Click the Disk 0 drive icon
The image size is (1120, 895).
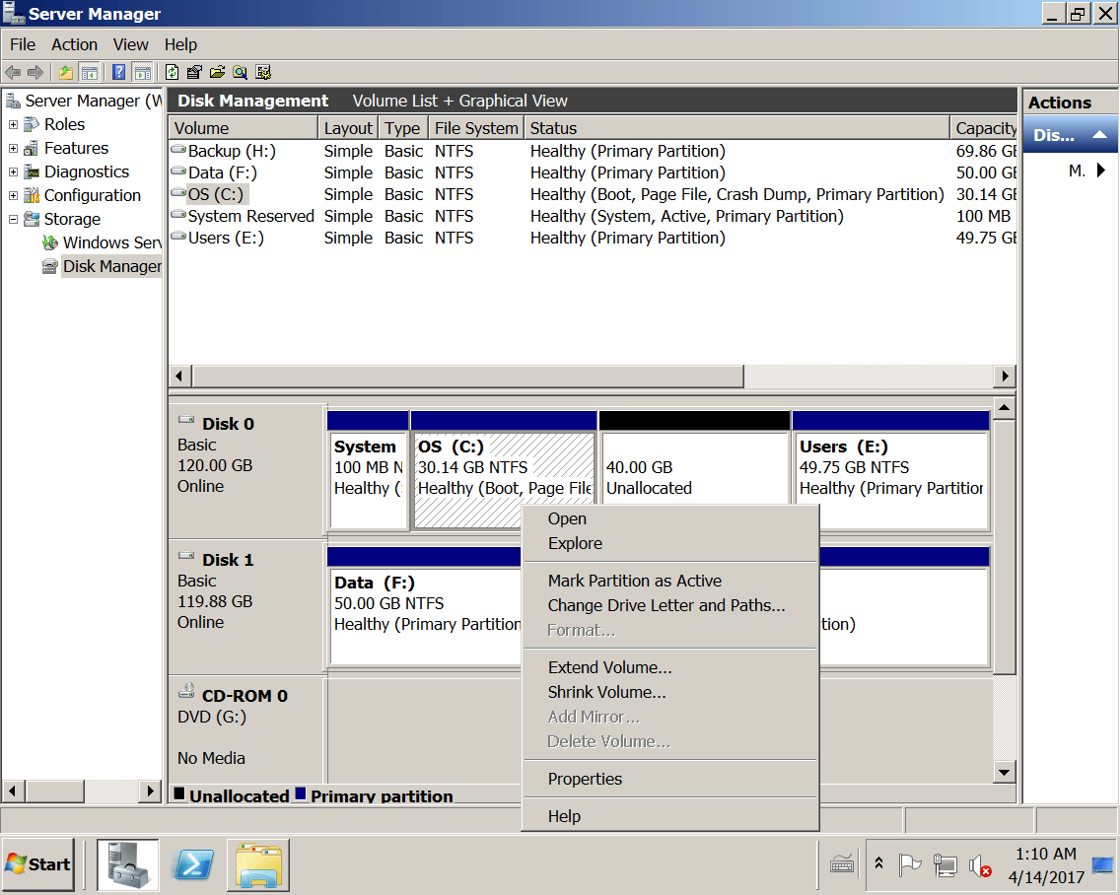186,420
